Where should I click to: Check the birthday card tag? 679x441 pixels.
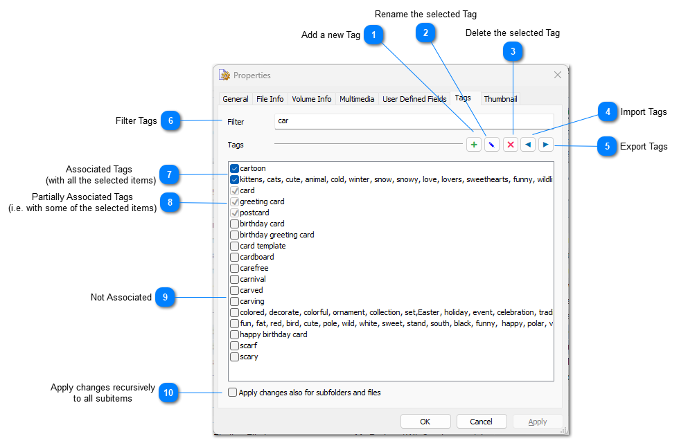234,224
